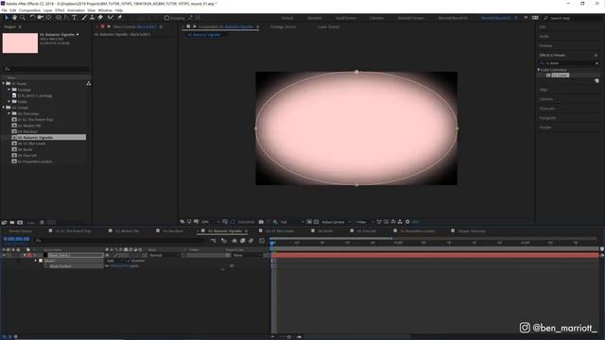Screen dimensions: 605x340
Task: Click project flowchart icon beside Name column
Action: [x=88, y=83]
